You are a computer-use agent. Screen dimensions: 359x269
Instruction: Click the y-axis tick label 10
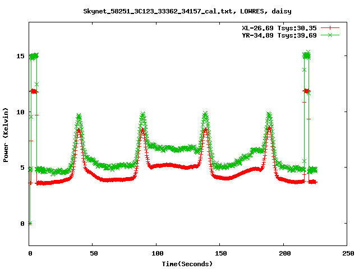20,112
